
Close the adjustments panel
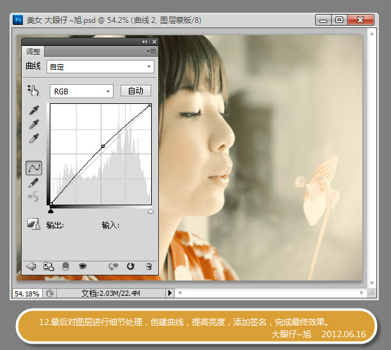[x=154, y=41]
